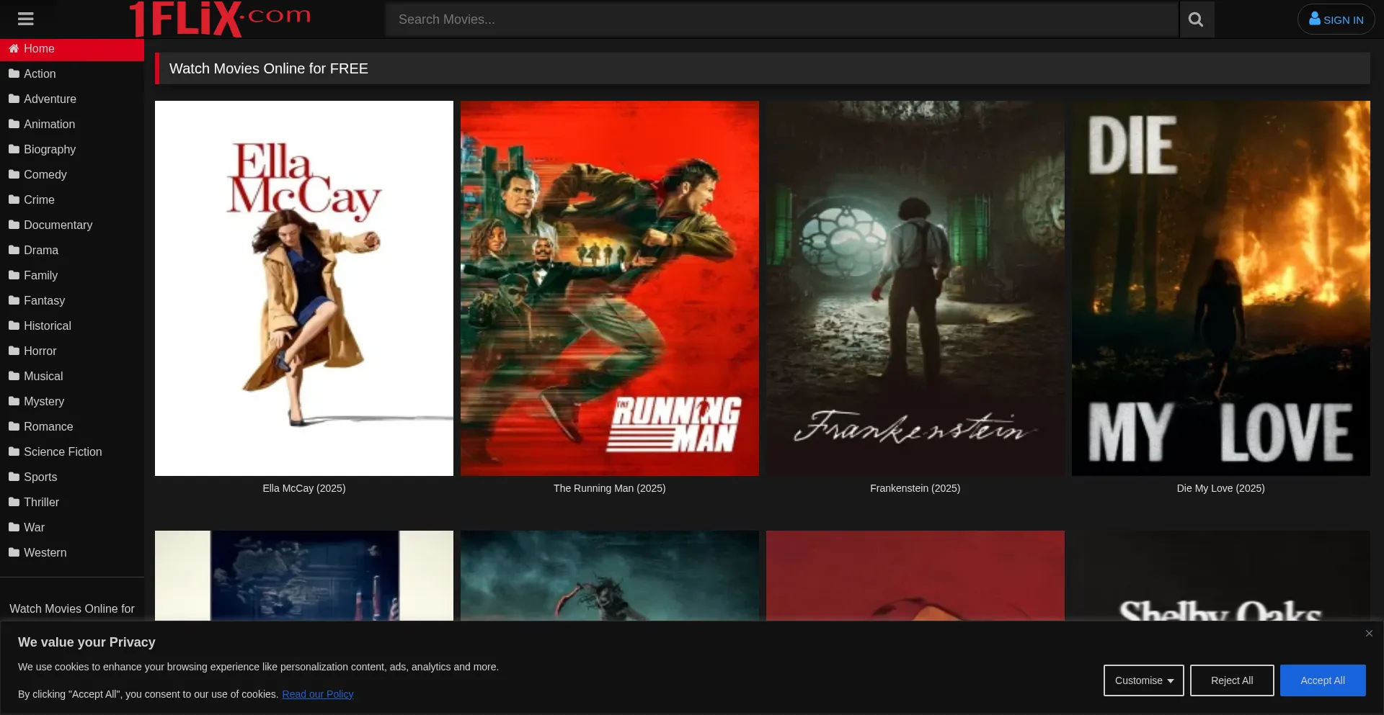This screenshot has height=715, width=1384.
Task: Open the Science Fiction category
Action: point(72,451)
